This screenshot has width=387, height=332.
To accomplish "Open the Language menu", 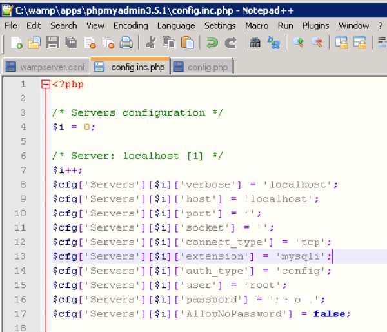I will tap(176, 26).
